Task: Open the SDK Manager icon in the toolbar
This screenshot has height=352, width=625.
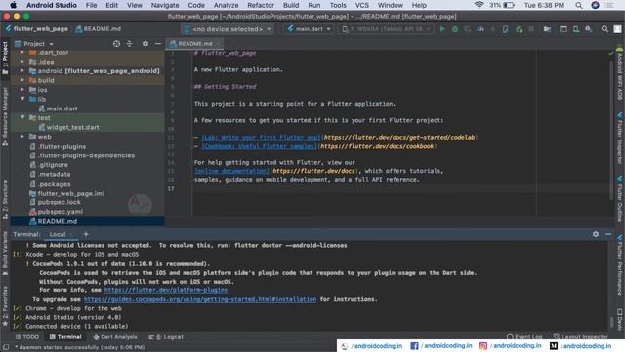Action: click(589, 29)
